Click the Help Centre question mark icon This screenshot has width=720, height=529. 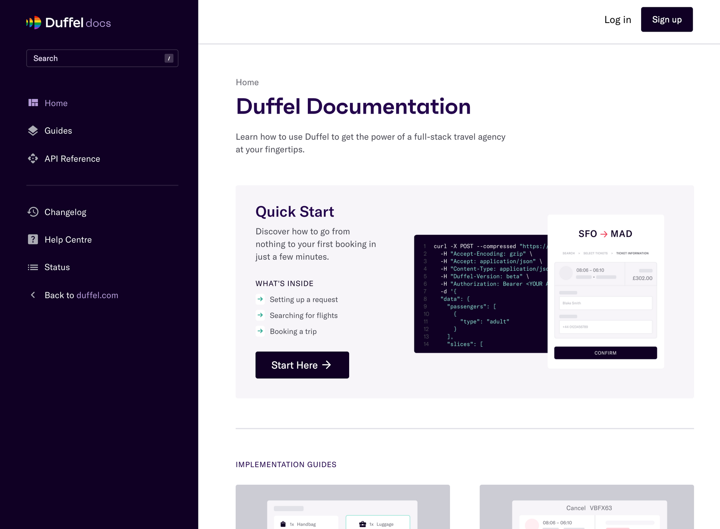click(33, 240)
